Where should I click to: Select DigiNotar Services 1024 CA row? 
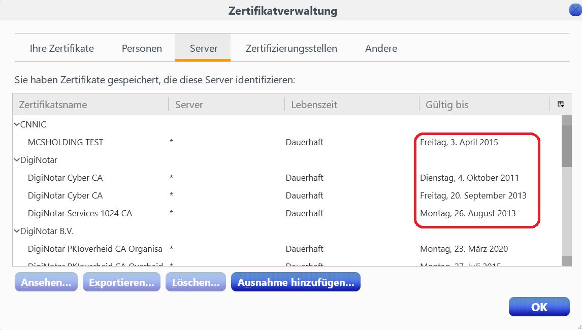287,213
